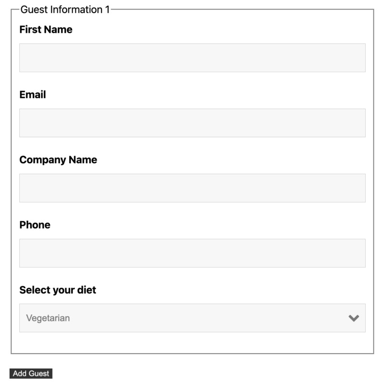Click the Company Name text field
Image resolution: width=385 pixels, height=385 pixels.
(x=192, y=187)
